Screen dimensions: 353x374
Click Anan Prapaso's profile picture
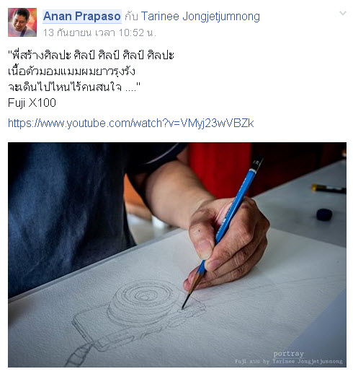coord(22,22)
